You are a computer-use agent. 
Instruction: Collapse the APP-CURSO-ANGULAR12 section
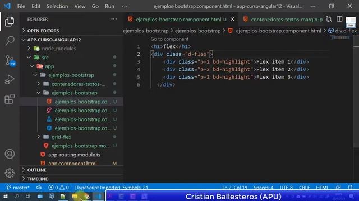click(54, 40)
